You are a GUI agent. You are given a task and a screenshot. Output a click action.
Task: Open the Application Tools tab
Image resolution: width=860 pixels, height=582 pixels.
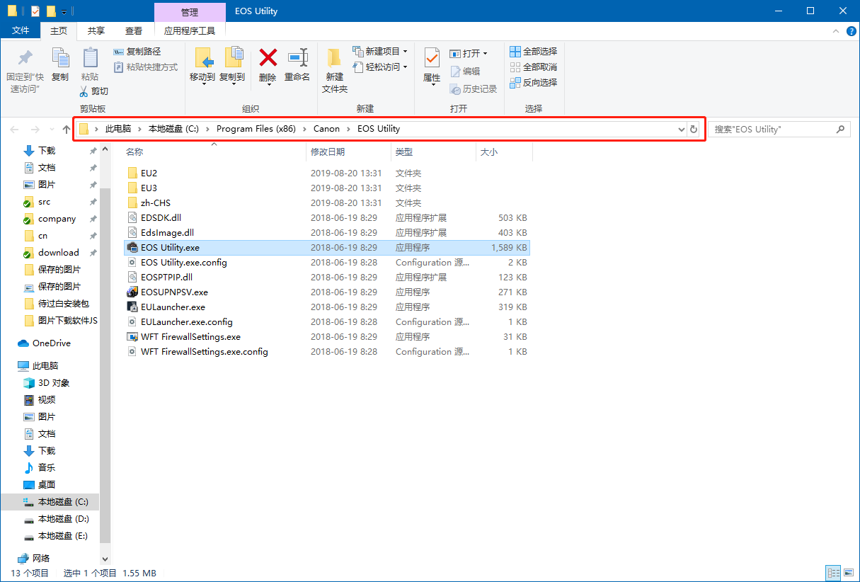click(190, 30)
